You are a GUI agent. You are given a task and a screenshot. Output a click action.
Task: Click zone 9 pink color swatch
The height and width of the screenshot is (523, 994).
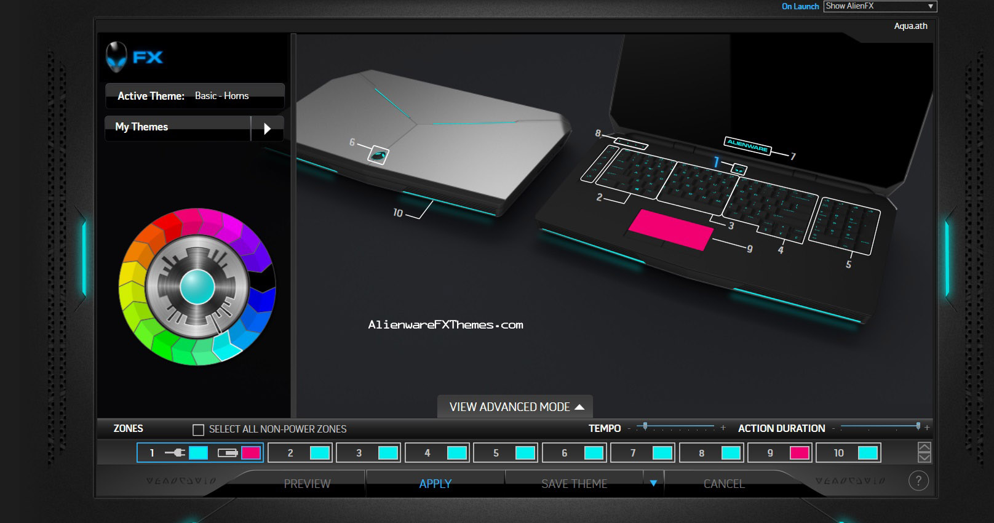tap(800, 453)
